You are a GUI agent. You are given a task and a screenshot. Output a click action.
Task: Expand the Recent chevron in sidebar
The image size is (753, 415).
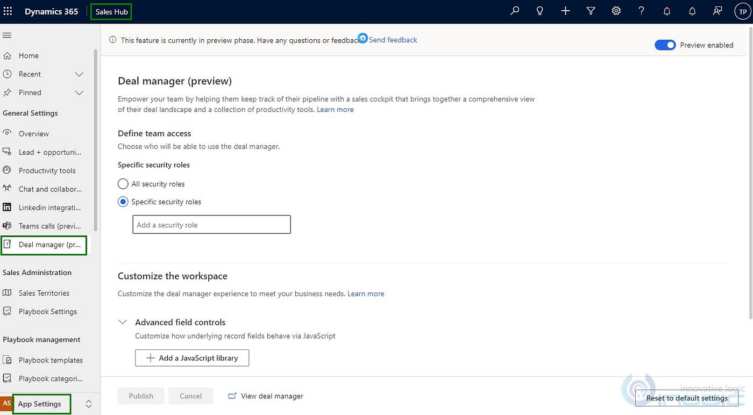(x=79, y=74)
